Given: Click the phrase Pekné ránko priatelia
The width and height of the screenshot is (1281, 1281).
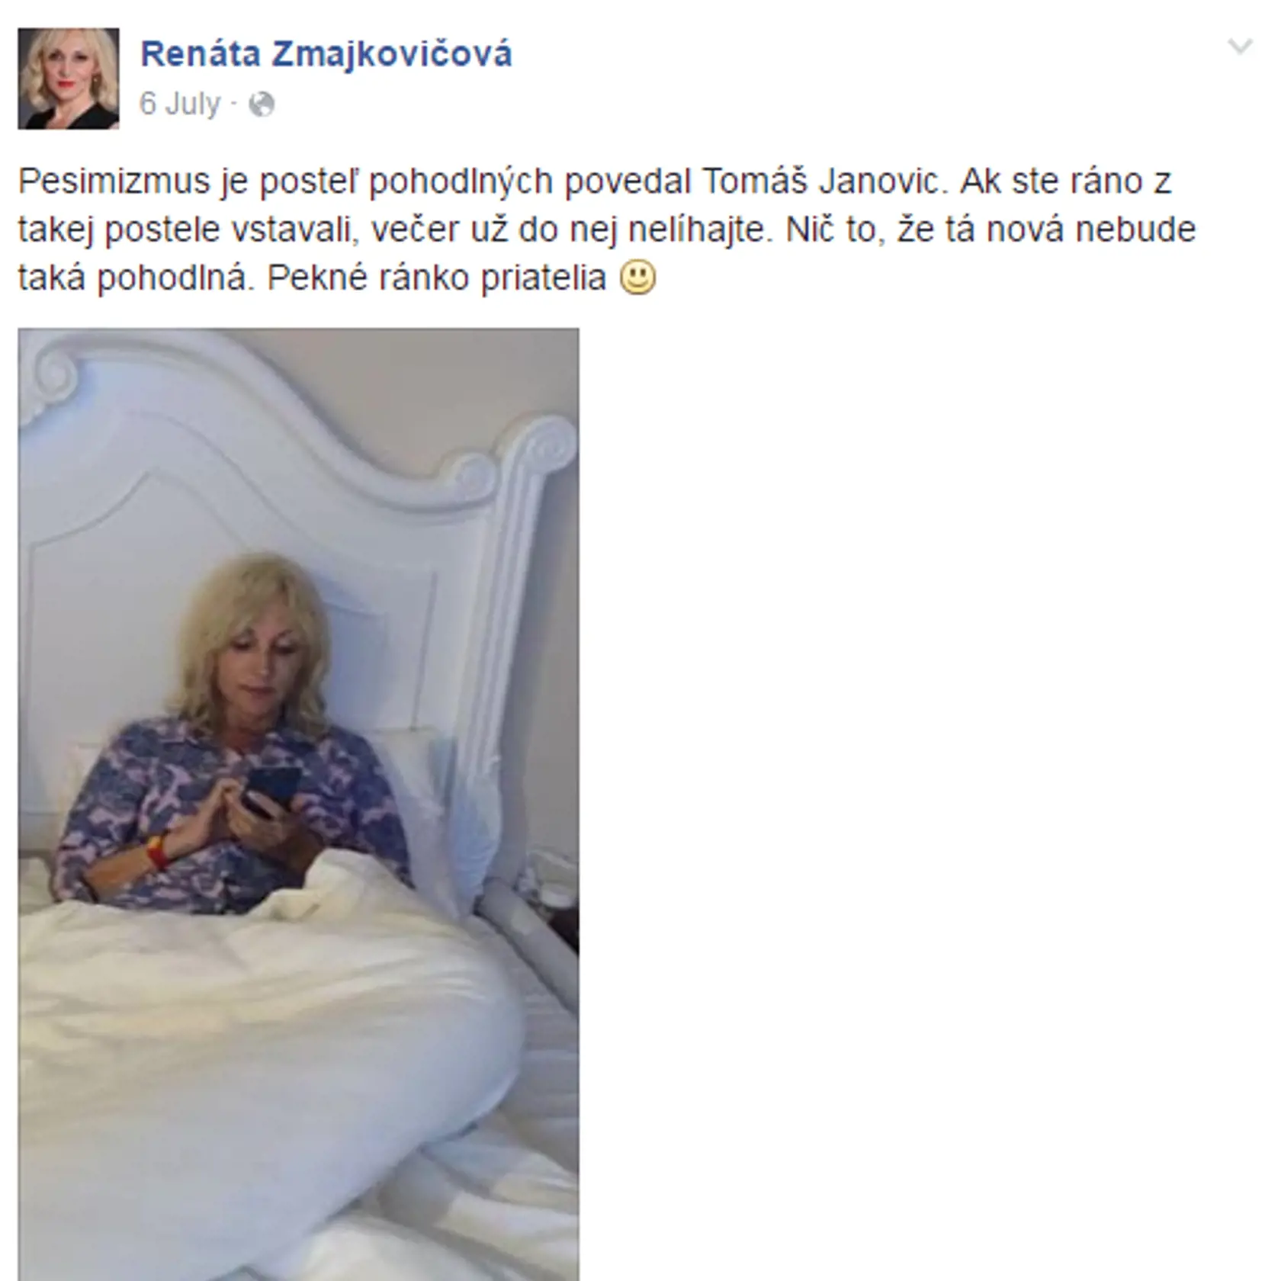Looking at the screenshot, I should coord(437,278).
